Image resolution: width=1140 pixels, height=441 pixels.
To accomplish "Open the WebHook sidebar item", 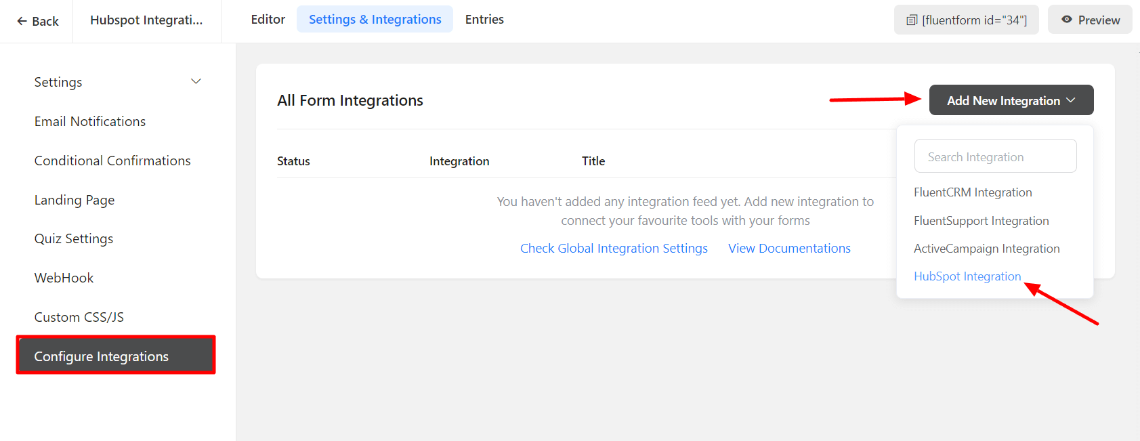I will [x=64, y=278].
